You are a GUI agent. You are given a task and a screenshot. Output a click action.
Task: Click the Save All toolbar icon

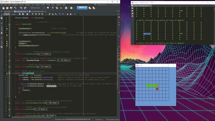(15, 8)
